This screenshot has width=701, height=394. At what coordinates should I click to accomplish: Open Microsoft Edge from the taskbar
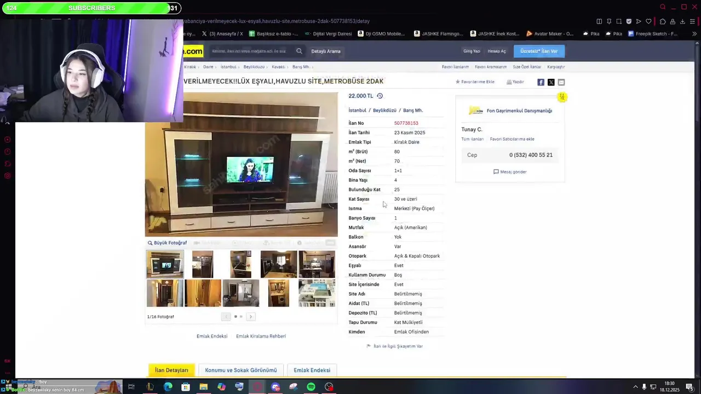pyautogui.click(x=168, y=387)
